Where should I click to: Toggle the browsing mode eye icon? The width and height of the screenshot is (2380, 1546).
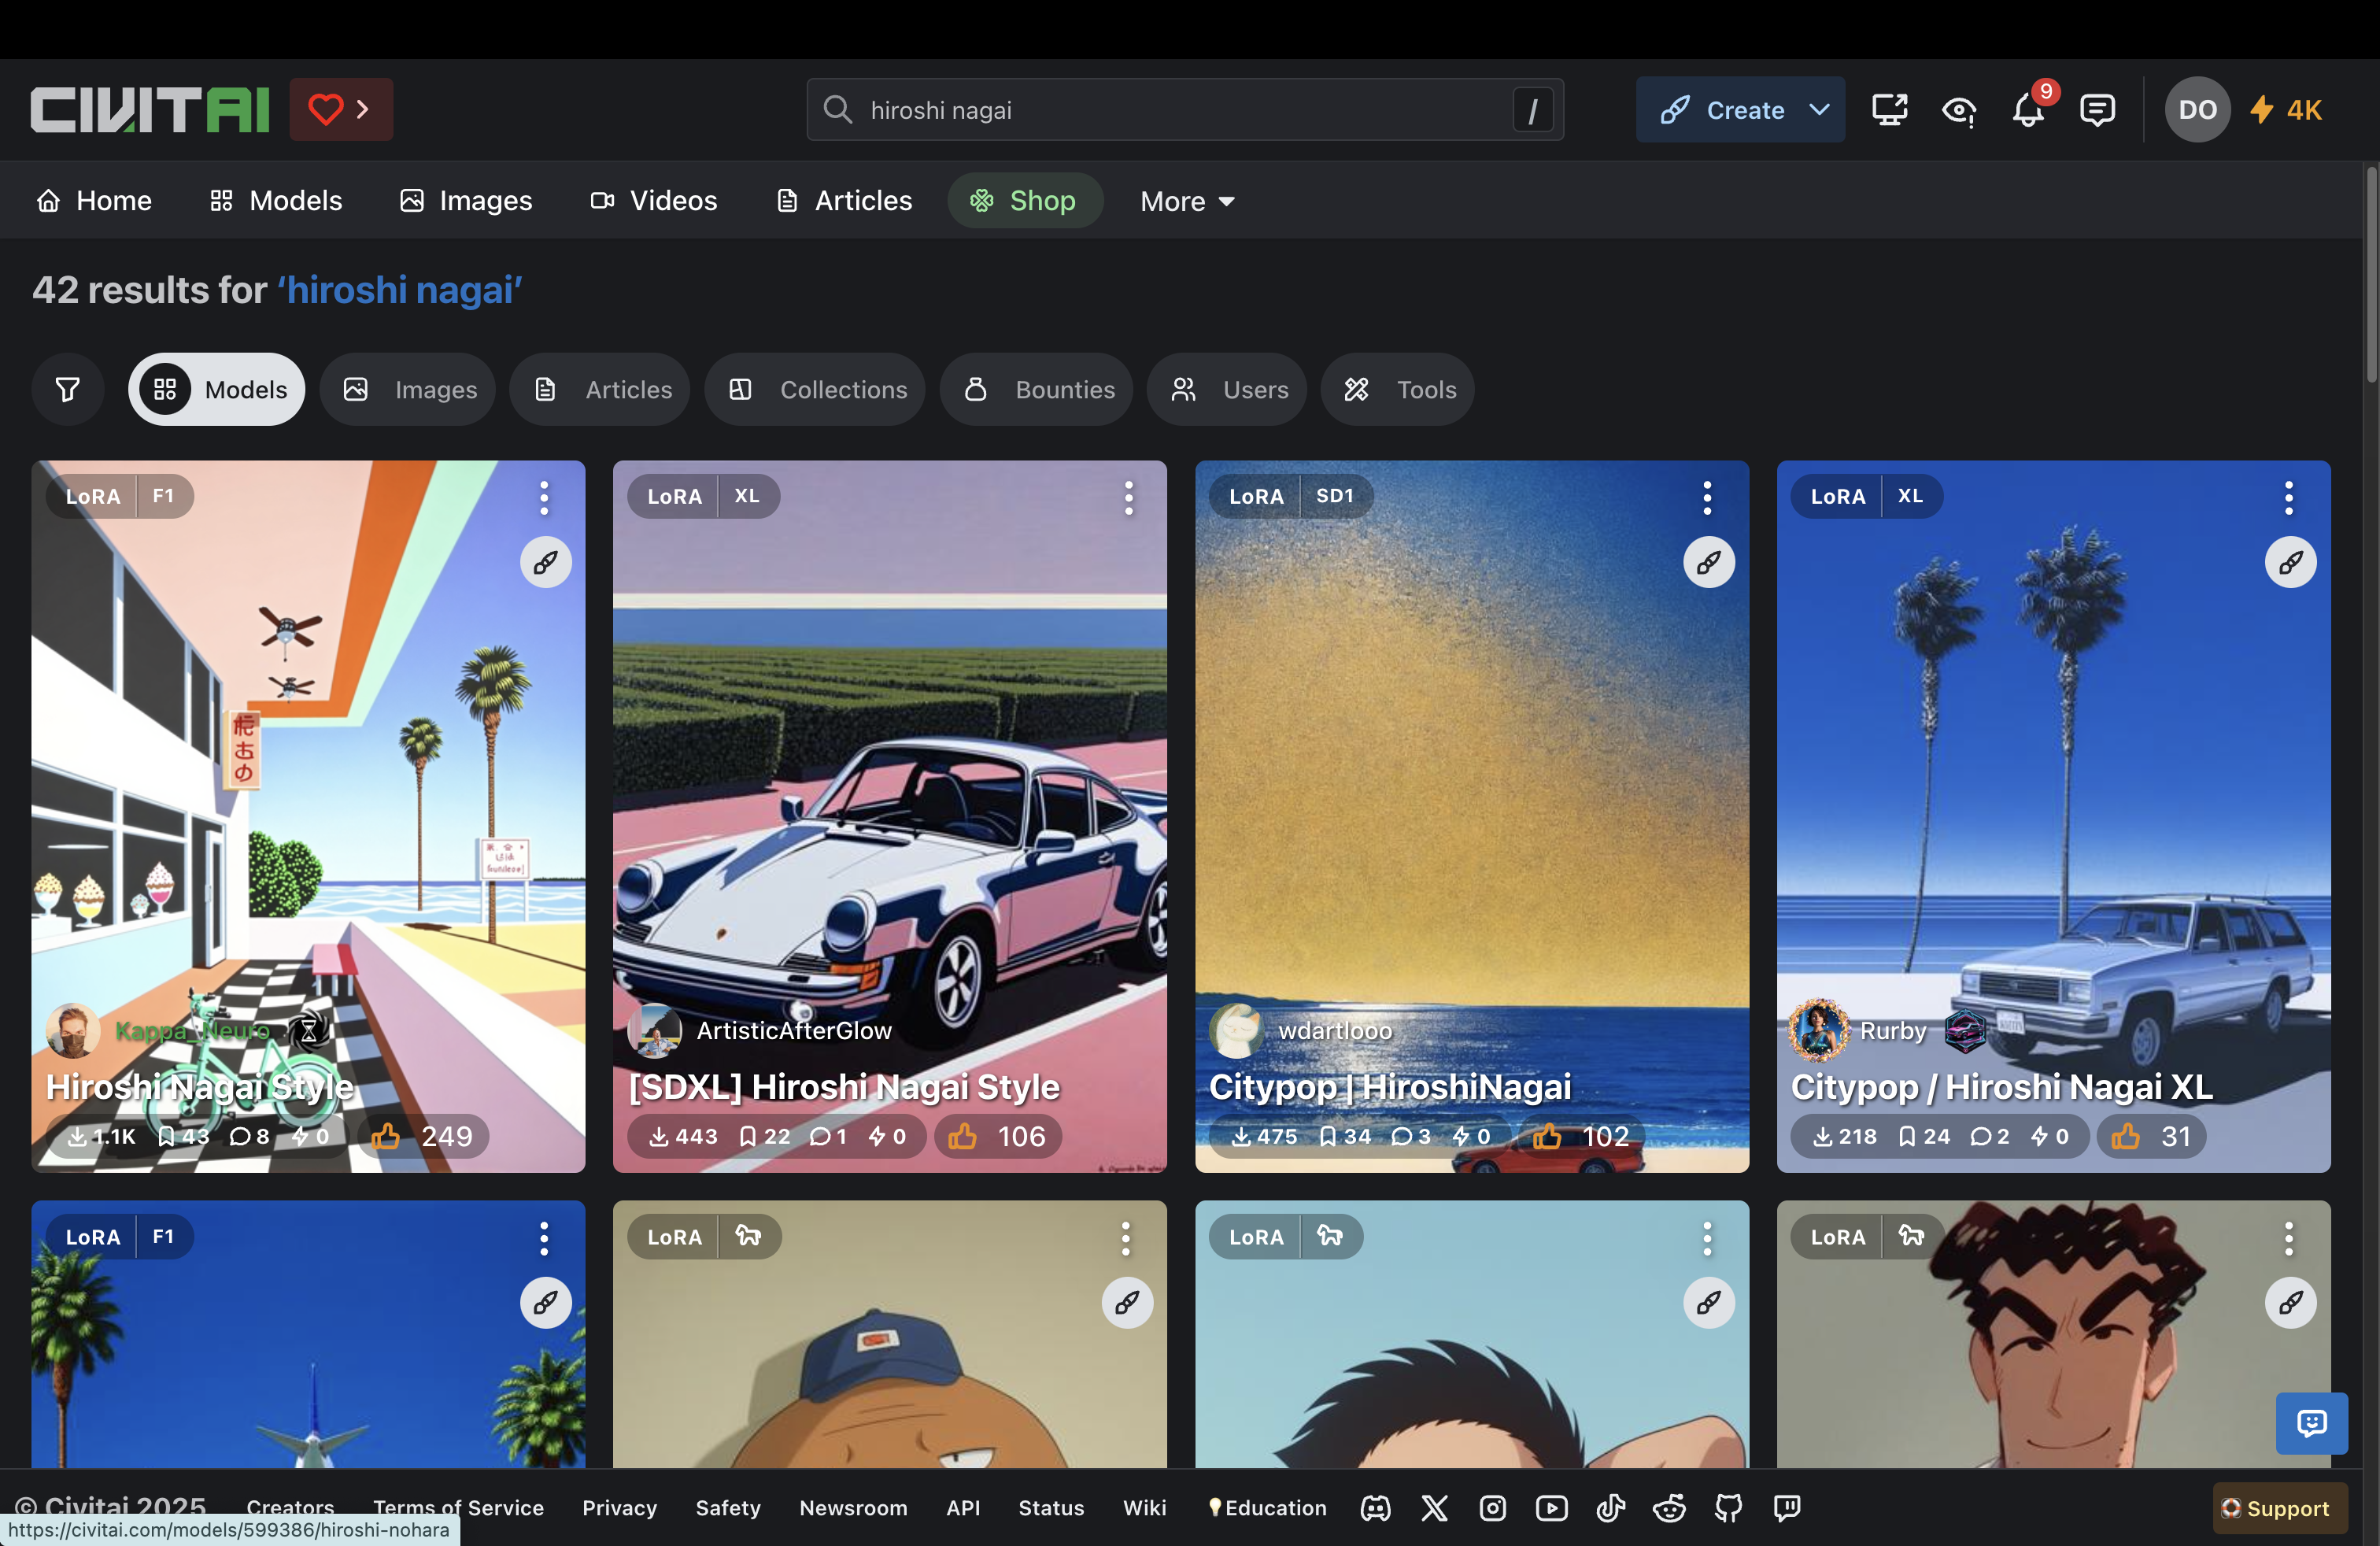click(x=1958, y=110)
